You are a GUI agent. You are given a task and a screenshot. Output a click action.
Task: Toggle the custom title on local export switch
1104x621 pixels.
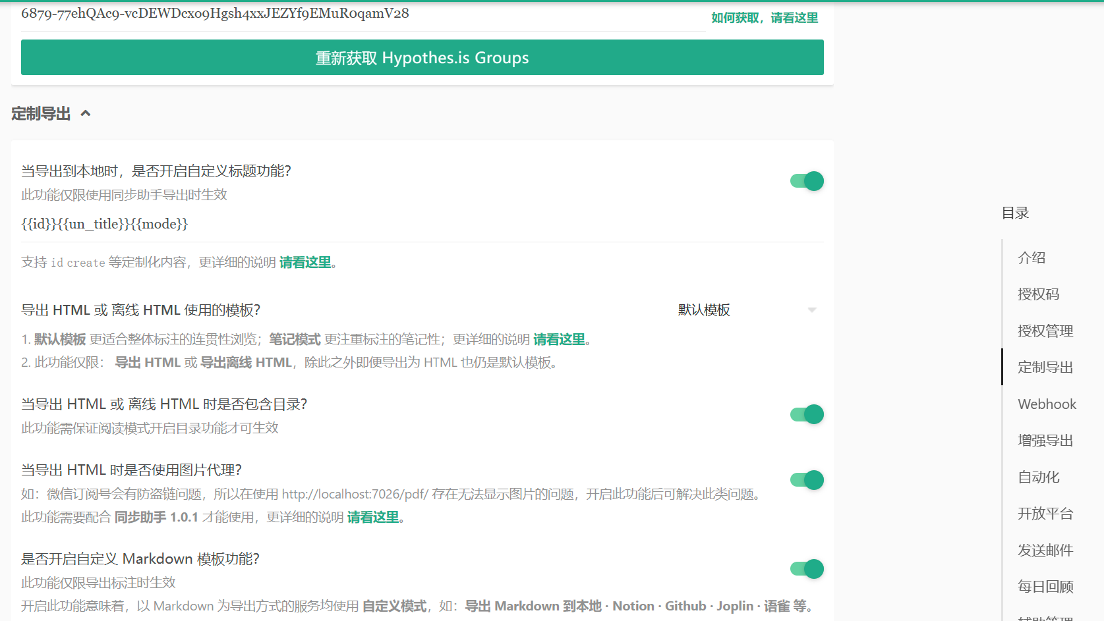pos(807,181)
